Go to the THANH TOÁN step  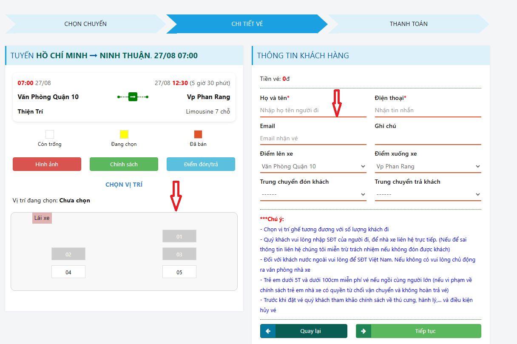click(409, 24)
